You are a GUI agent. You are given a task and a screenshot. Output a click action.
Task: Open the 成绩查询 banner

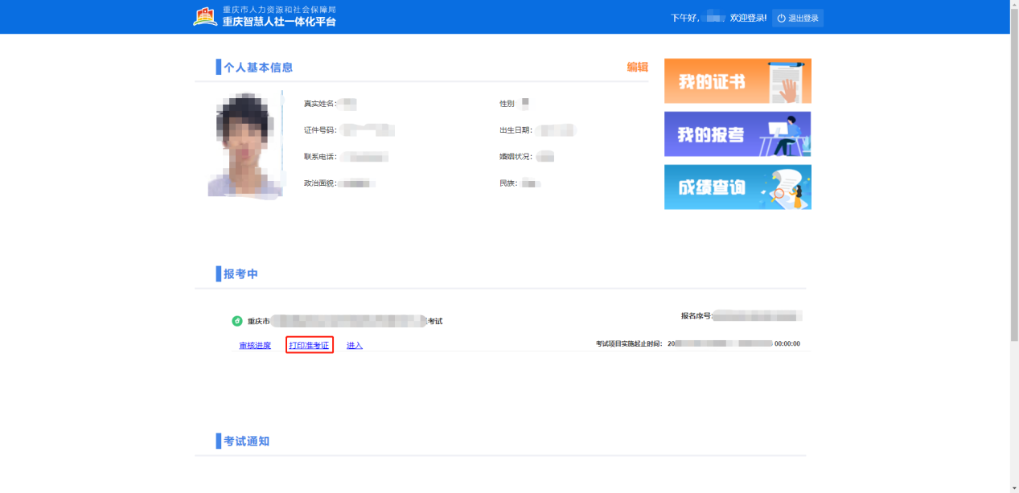[x=737, y=187]
